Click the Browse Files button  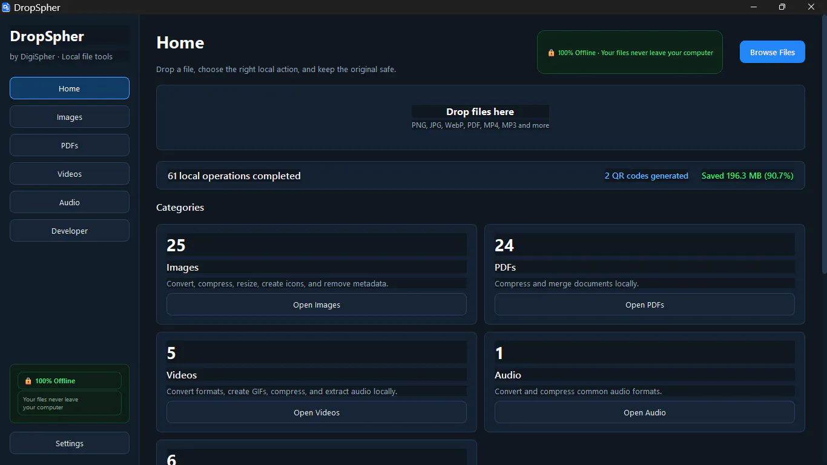tap(773, 52)
